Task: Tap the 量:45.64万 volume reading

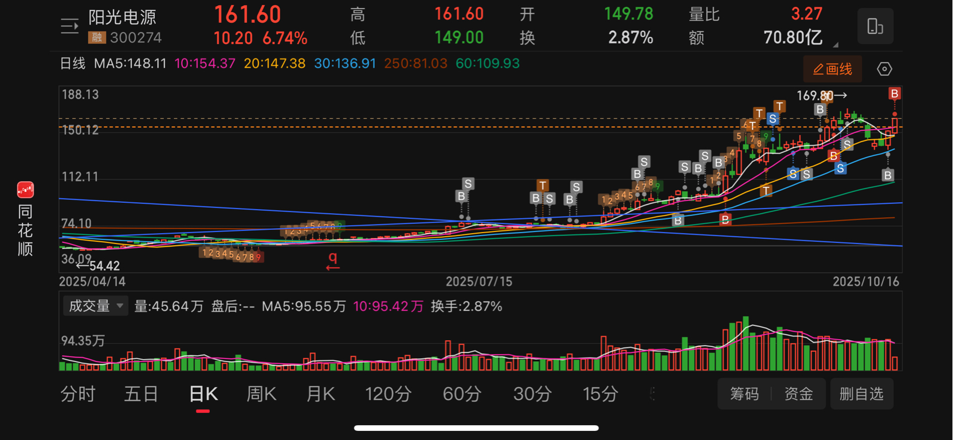Action: (x=169, y=307)
